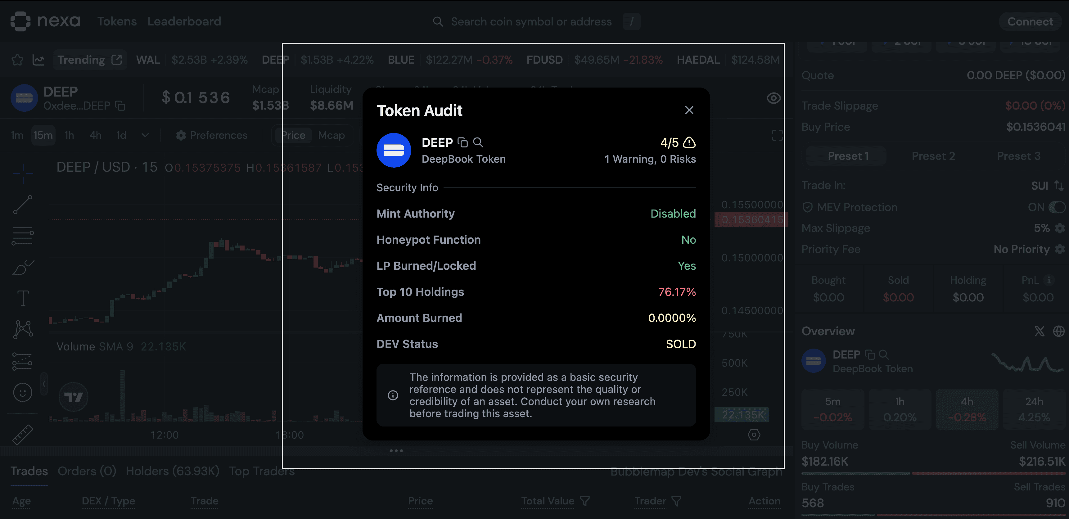Image resolution: width=1069 pixels, height=519 pixels.
Task: Click the Connect button
Action: [x=1031, y=21]
